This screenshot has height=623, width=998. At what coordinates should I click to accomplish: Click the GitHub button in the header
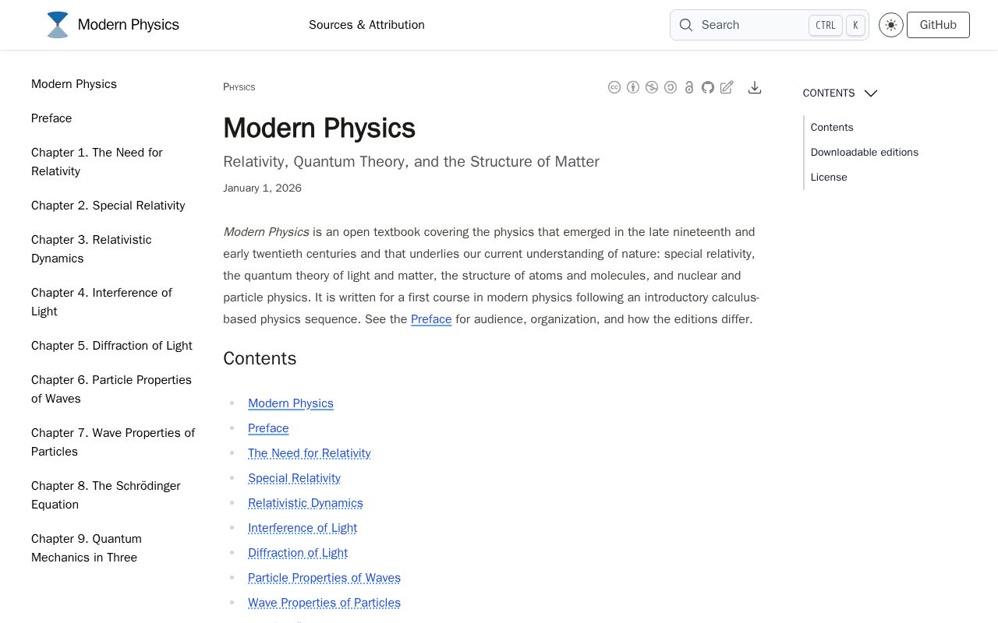(x=938, y=25)
